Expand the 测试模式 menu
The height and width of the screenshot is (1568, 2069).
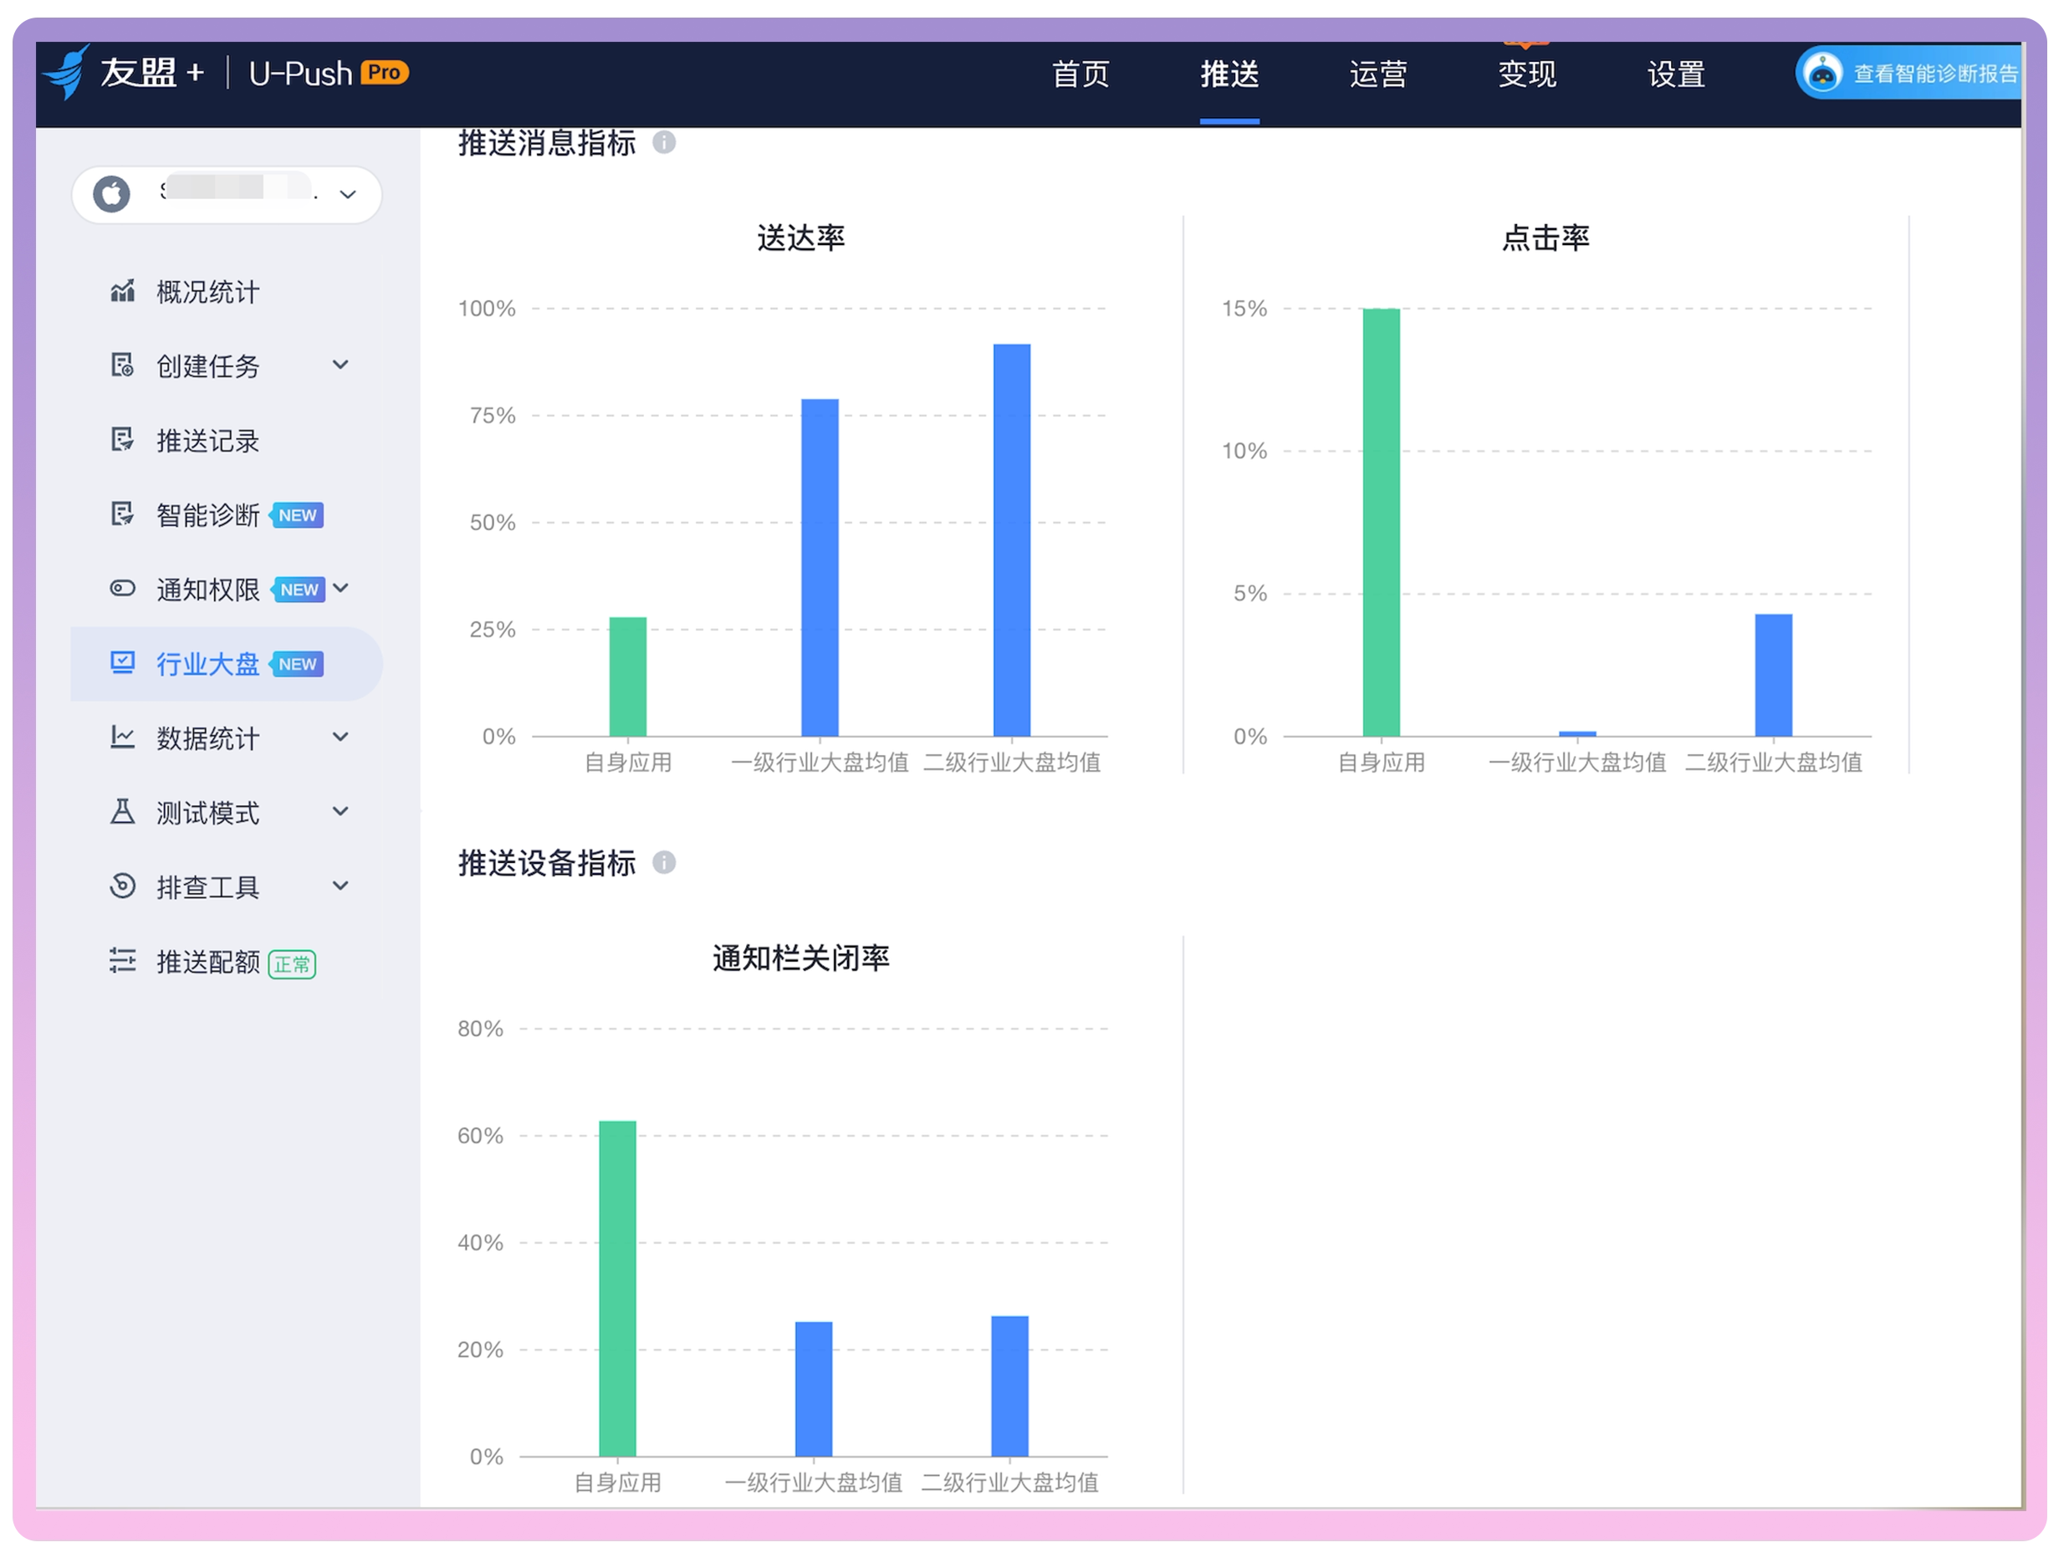pos(340,812)
